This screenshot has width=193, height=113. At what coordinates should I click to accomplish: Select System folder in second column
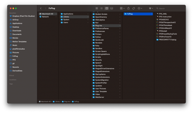pos(74,20)
